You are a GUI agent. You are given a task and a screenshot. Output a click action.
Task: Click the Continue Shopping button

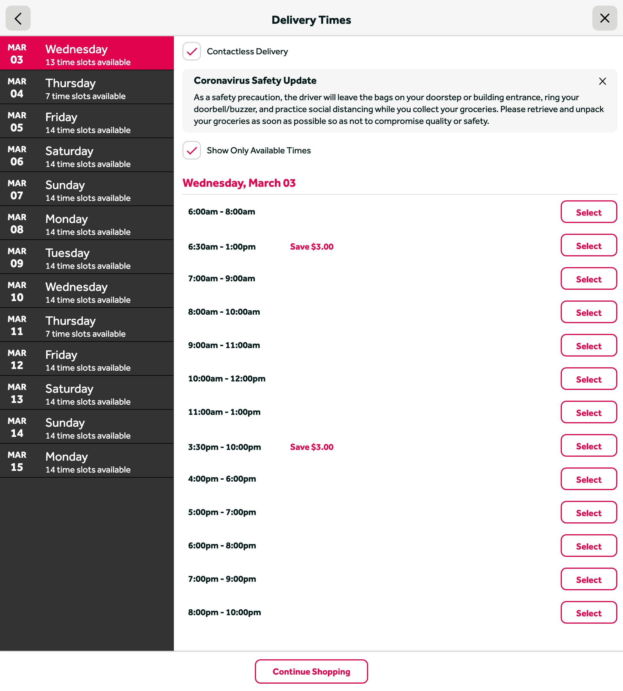[x=311, y=671]
